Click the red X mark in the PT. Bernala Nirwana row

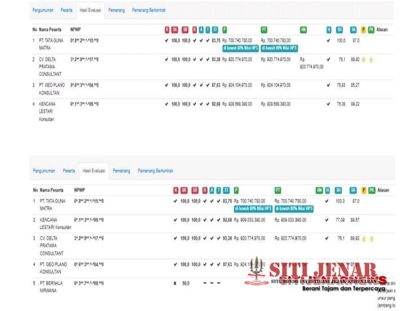tap(175, 283)
